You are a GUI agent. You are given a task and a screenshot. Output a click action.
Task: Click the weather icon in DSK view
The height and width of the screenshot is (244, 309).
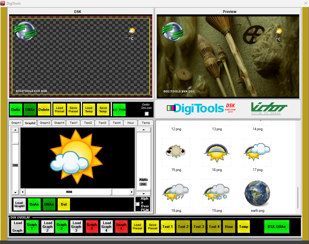tap(132, 30)
